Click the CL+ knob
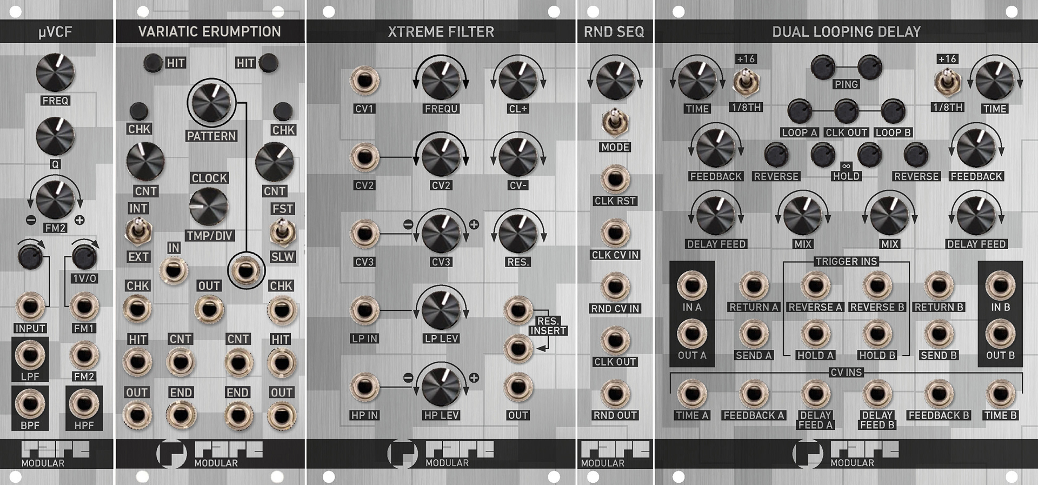 pos(518,81)
